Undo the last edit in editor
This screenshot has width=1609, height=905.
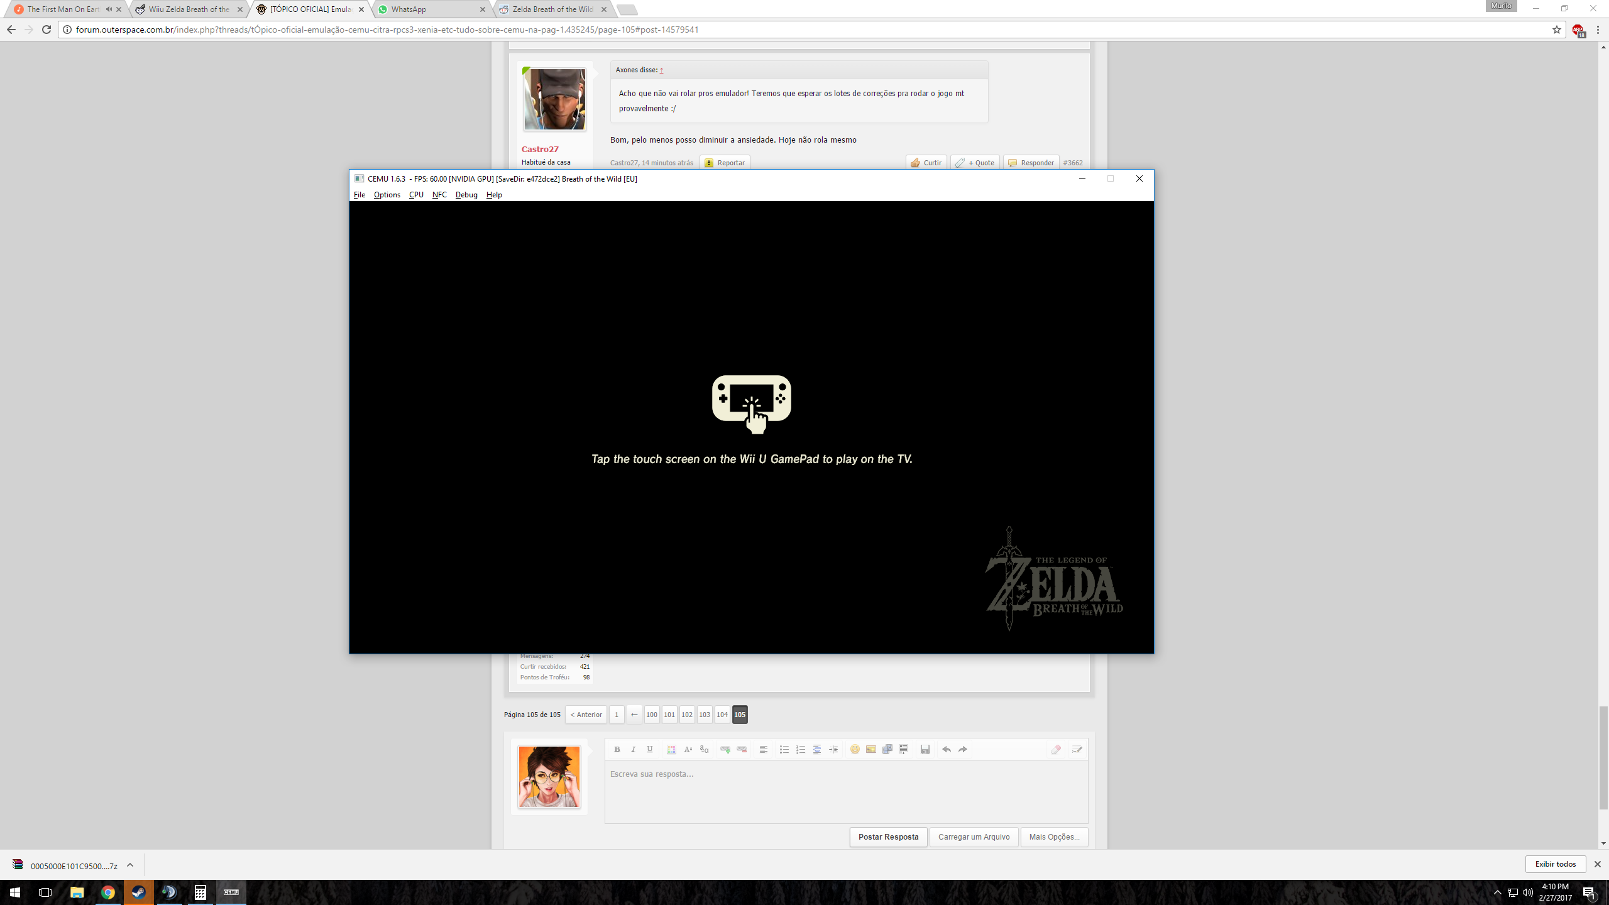pyautogui.click(x=947, y=749)
